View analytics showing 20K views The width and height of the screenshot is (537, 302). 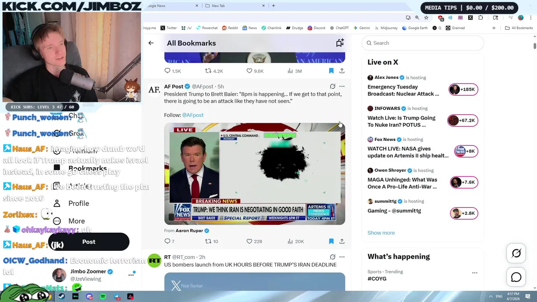(x=295, y=241)
